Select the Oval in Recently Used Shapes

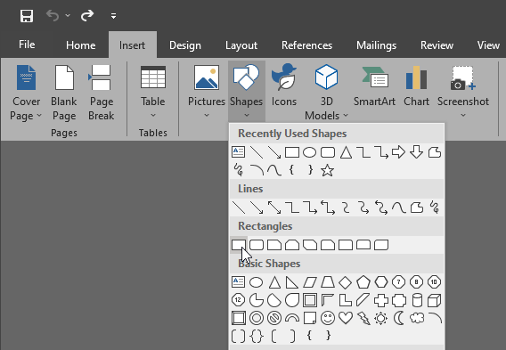coord(309,152)
